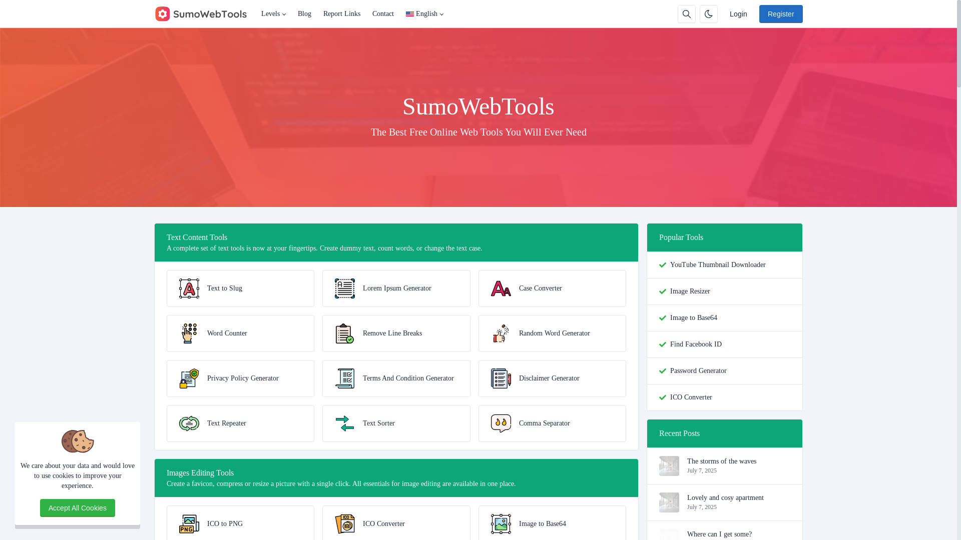Open 'The storms of the waves' thumbnail

(669, 466)
